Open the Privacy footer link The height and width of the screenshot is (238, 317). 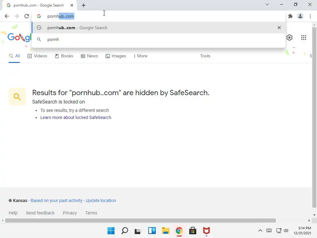tap(70, 213)
